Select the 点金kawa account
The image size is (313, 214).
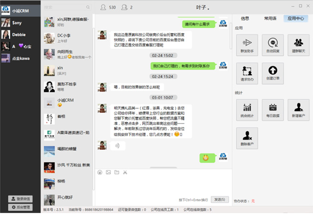(x=21, y=59)
